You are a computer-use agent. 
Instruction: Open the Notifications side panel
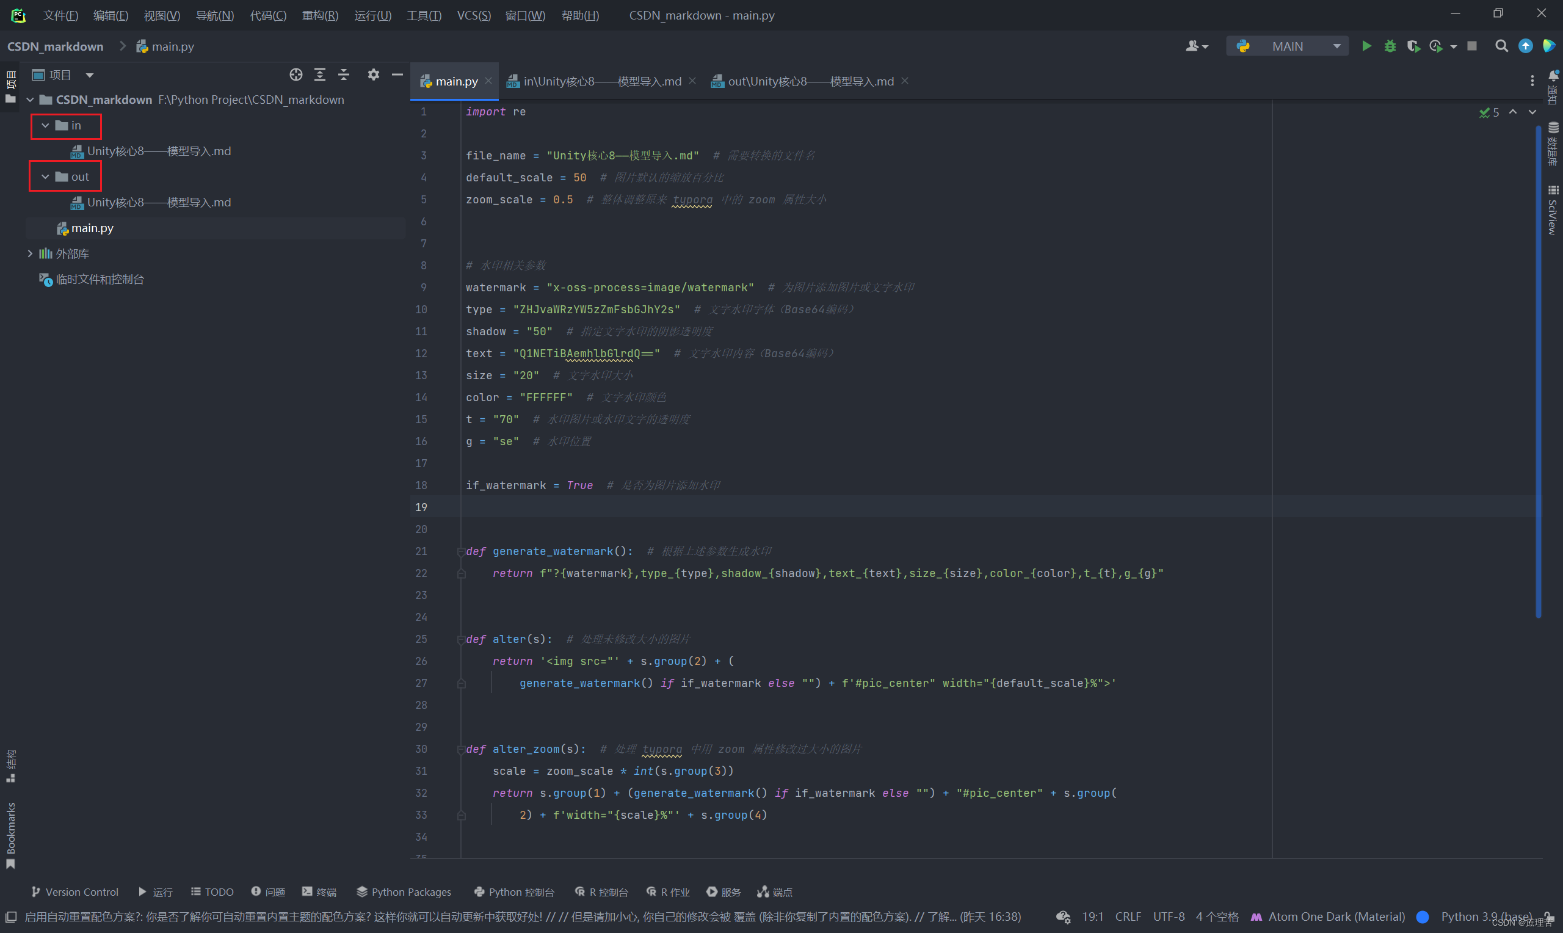[x=1553, y=87]
